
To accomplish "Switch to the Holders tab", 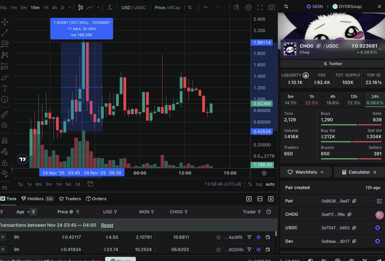I will pyautogui.click(x=37, y=199).
